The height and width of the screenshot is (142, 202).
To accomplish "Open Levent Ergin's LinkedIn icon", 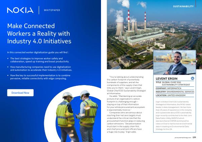I will tap(193, 78).
